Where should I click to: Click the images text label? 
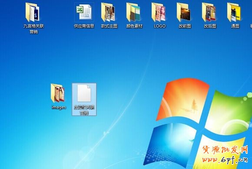[59, 107]
